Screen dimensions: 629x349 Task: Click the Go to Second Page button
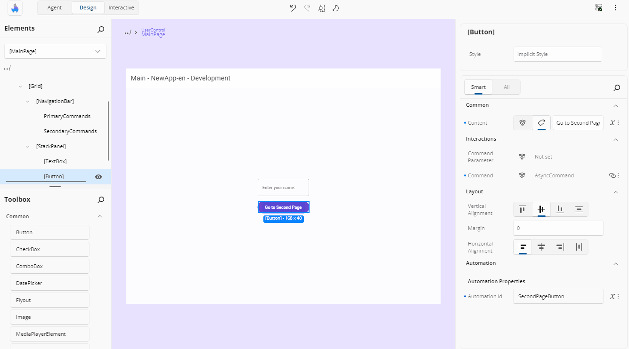pyautogui.click(x=283, y=207)
